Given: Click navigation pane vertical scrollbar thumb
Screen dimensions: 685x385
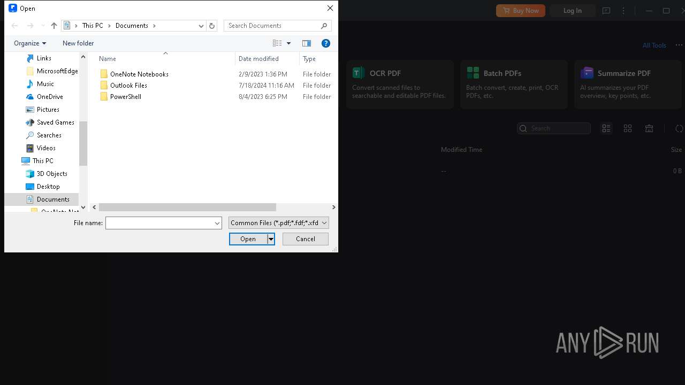Looking at the screenshot, I should [x=83, y=144].
